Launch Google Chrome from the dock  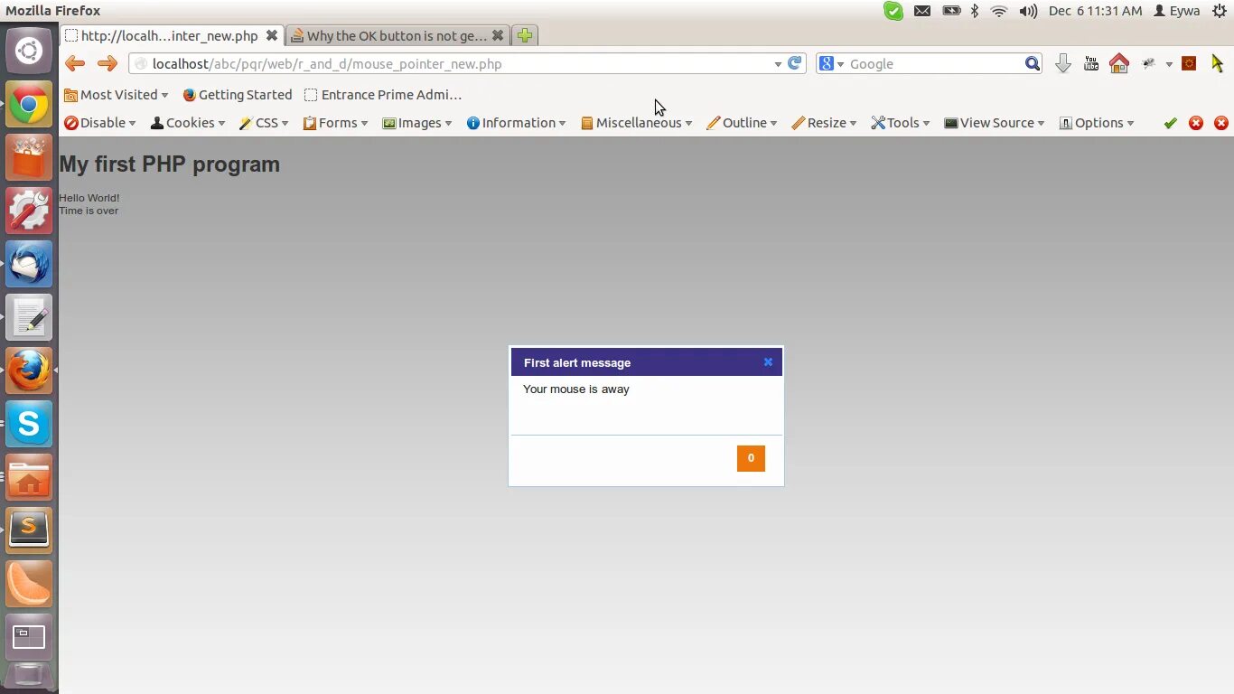[28, 104]
